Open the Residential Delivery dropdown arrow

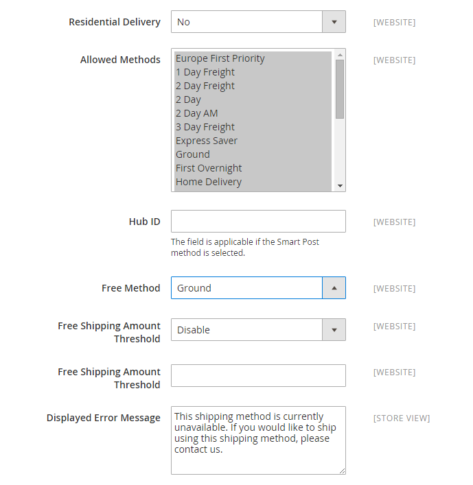334,22
